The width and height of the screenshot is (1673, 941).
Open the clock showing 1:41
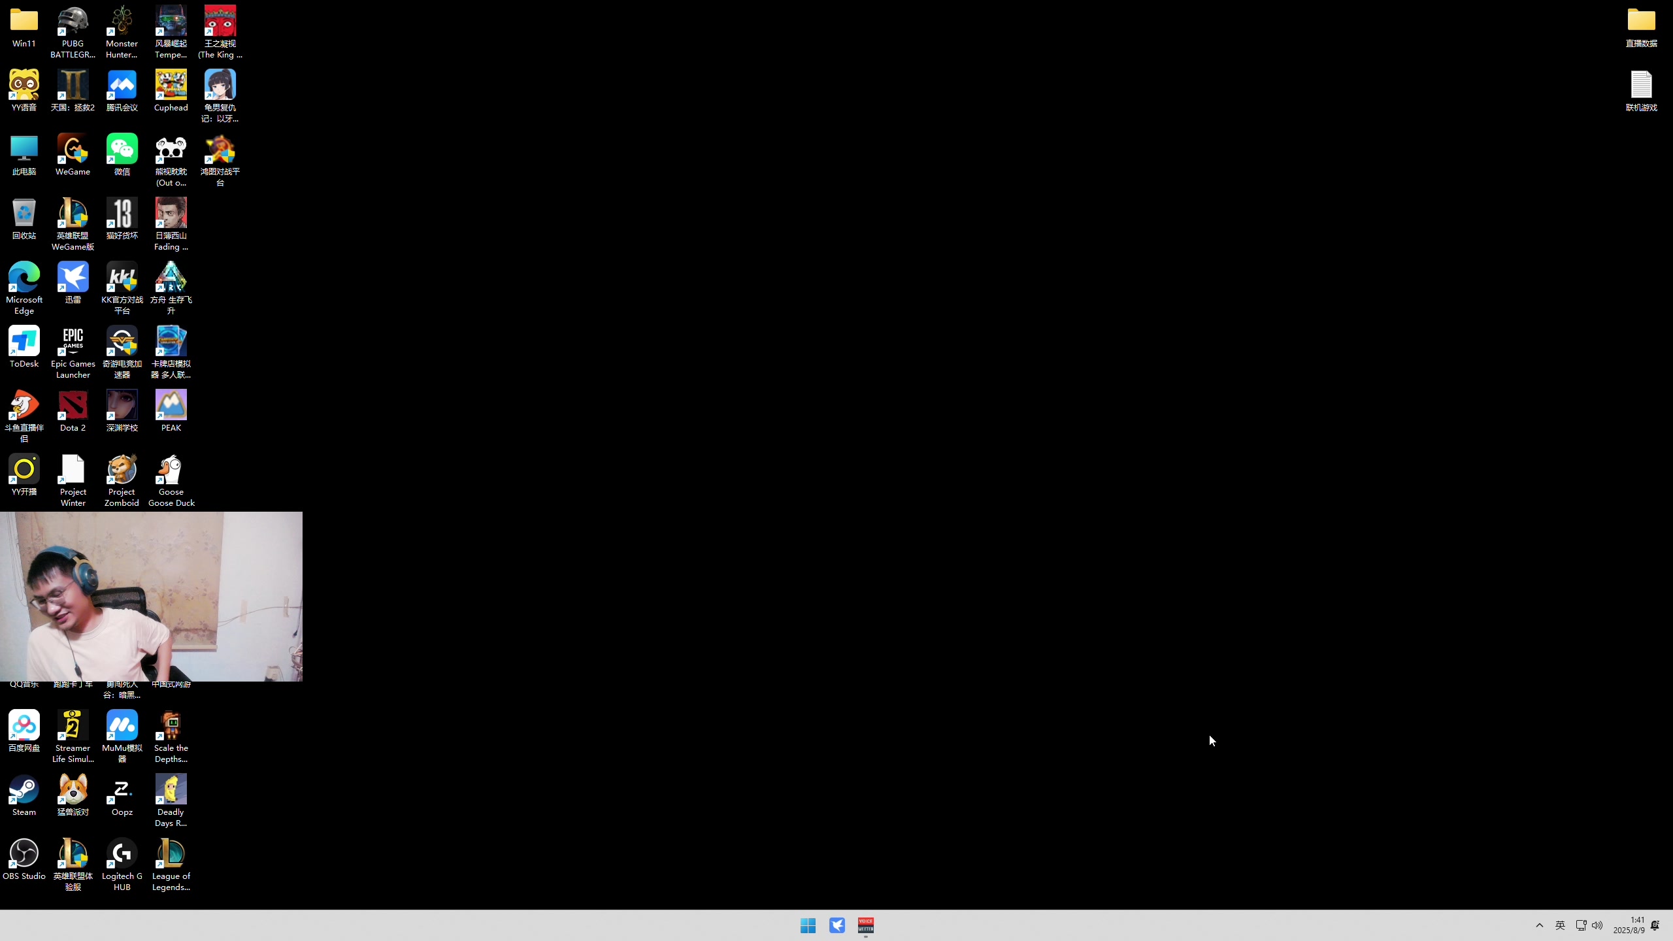tap(1629, 925)
